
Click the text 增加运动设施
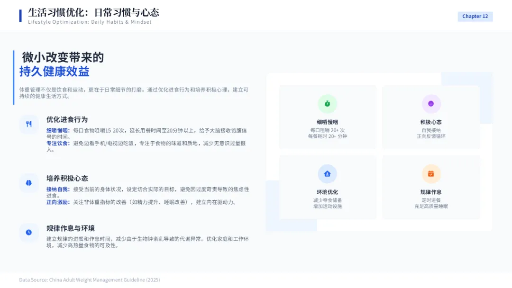(327, 207)
